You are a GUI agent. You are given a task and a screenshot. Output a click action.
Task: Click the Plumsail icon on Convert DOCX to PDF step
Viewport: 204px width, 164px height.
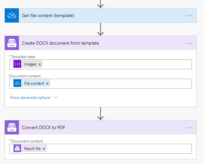pos(12,127)
